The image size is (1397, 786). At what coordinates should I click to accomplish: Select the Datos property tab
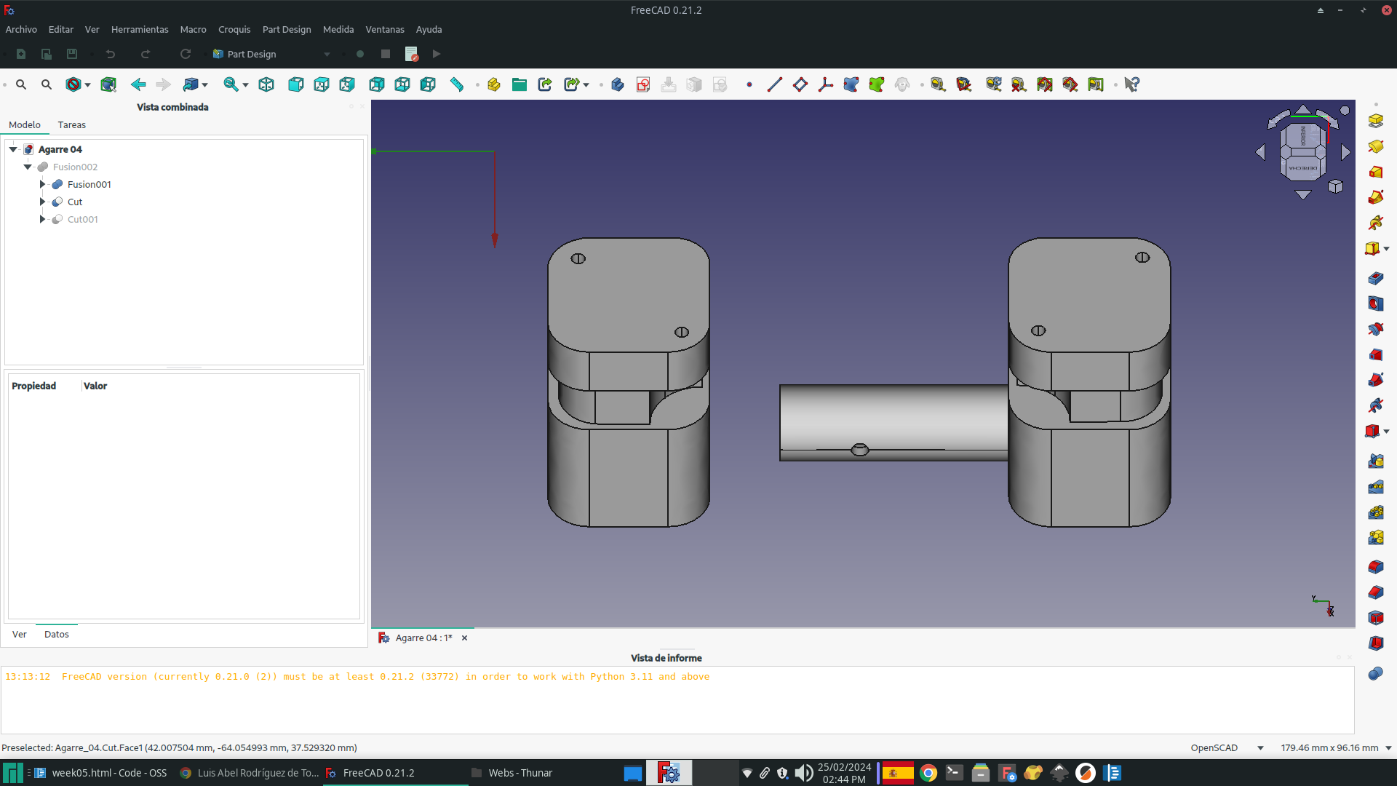tap(57, 634)
